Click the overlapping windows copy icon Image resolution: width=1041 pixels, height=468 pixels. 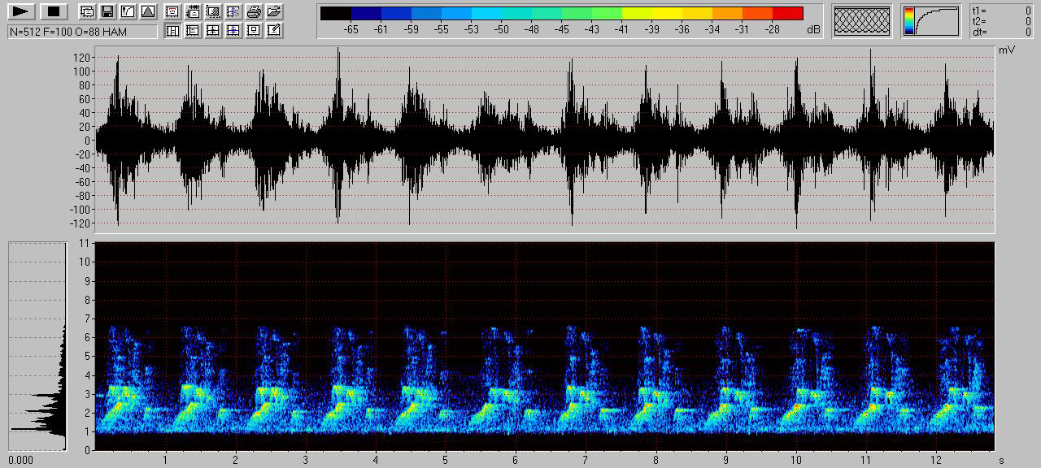pos(87,11)
